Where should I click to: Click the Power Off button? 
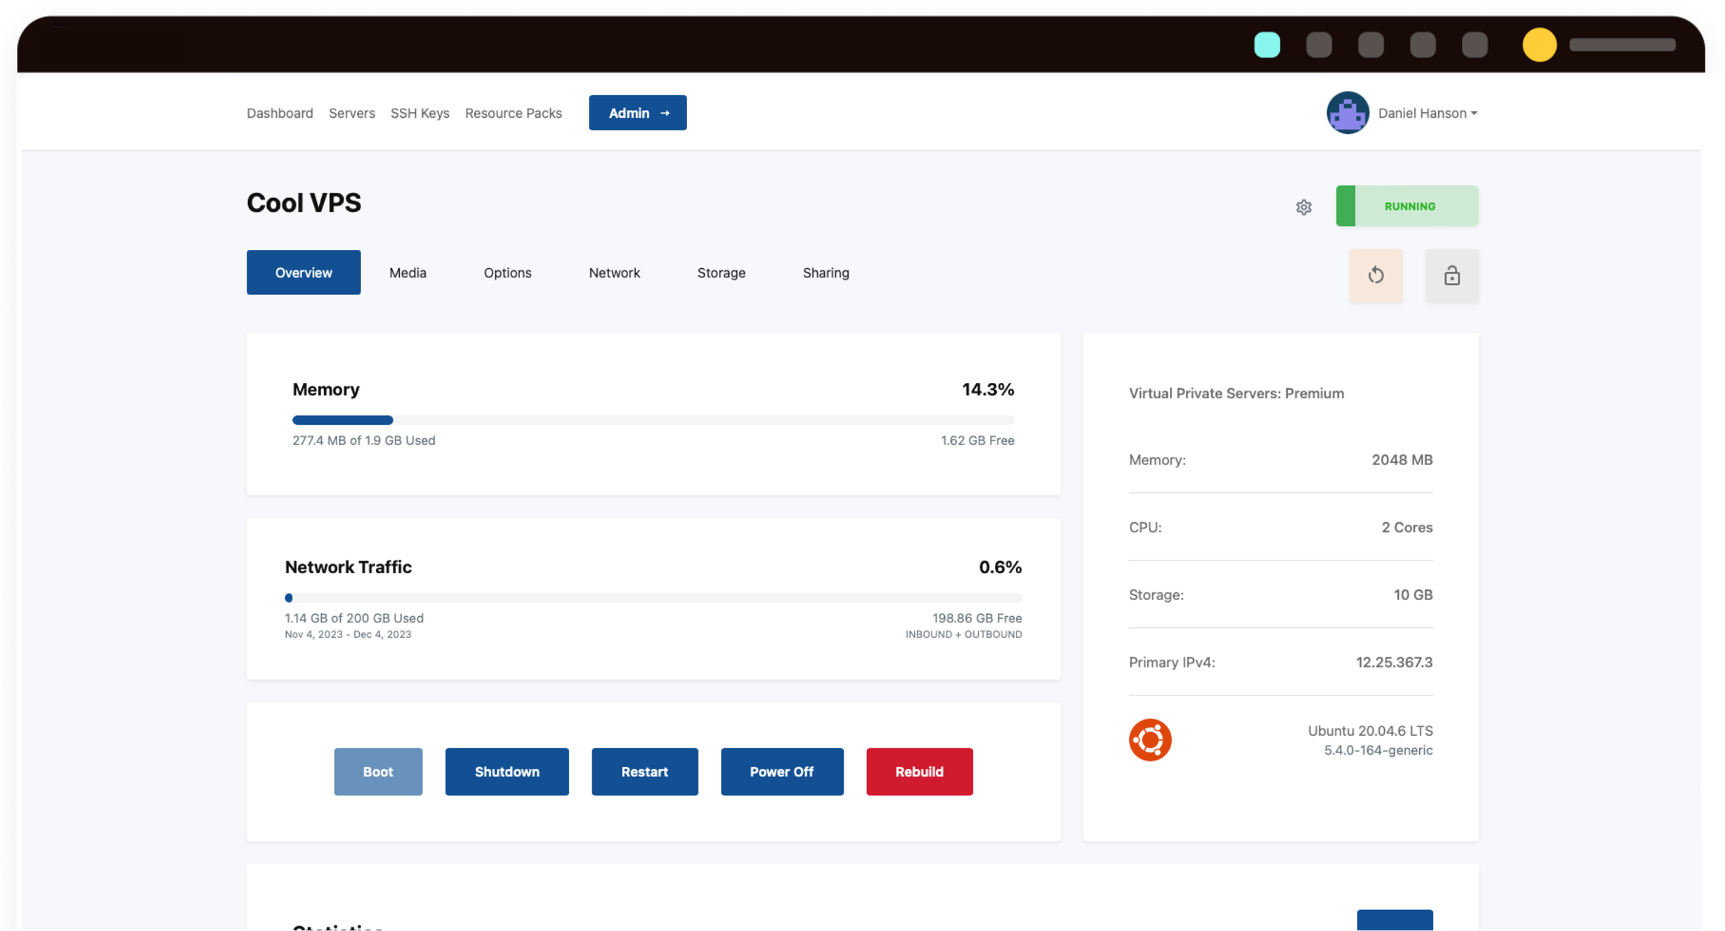[782, 771]
